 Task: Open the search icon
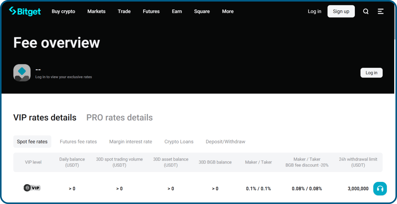tap(366, 11)
